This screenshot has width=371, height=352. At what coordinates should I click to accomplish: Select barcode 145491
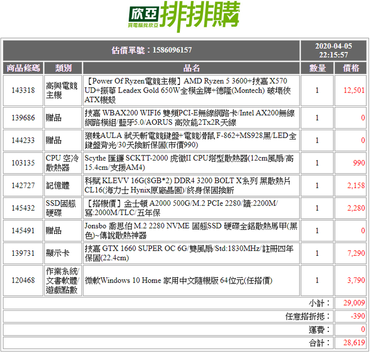click(23, 231)
